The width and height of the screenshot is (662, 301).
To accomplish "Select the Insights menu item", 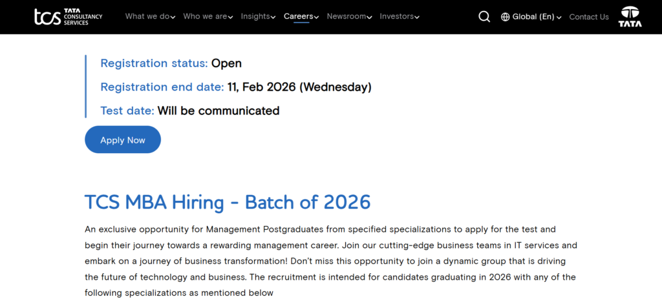I will coord(255,16).
